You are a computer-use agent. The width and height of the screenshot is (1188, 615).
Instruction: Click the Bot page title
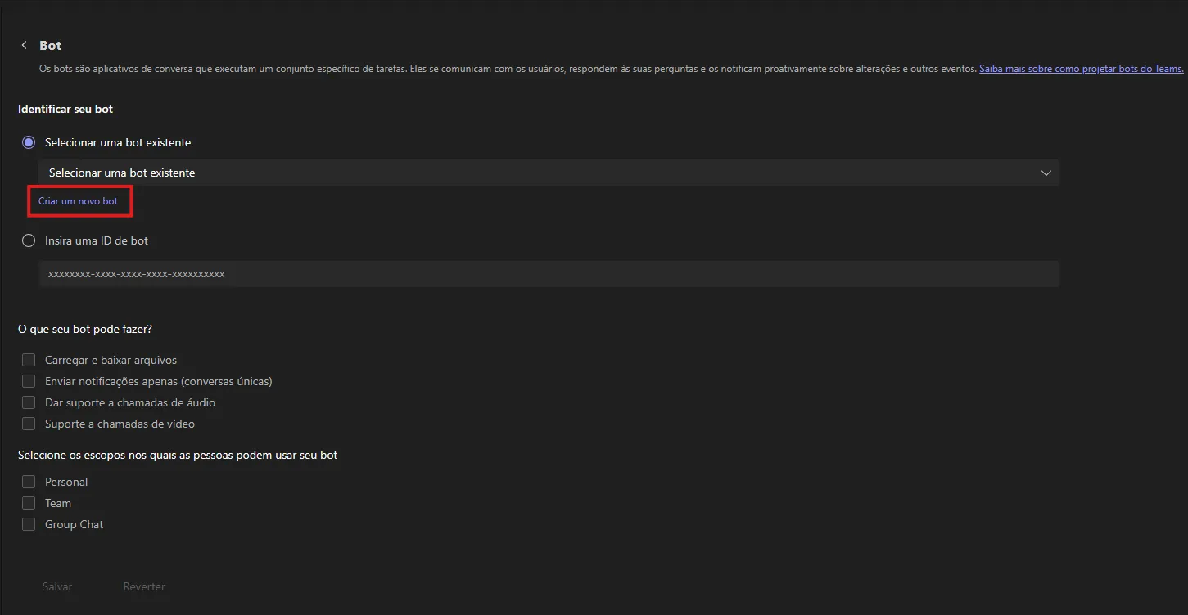coord(51,46)
